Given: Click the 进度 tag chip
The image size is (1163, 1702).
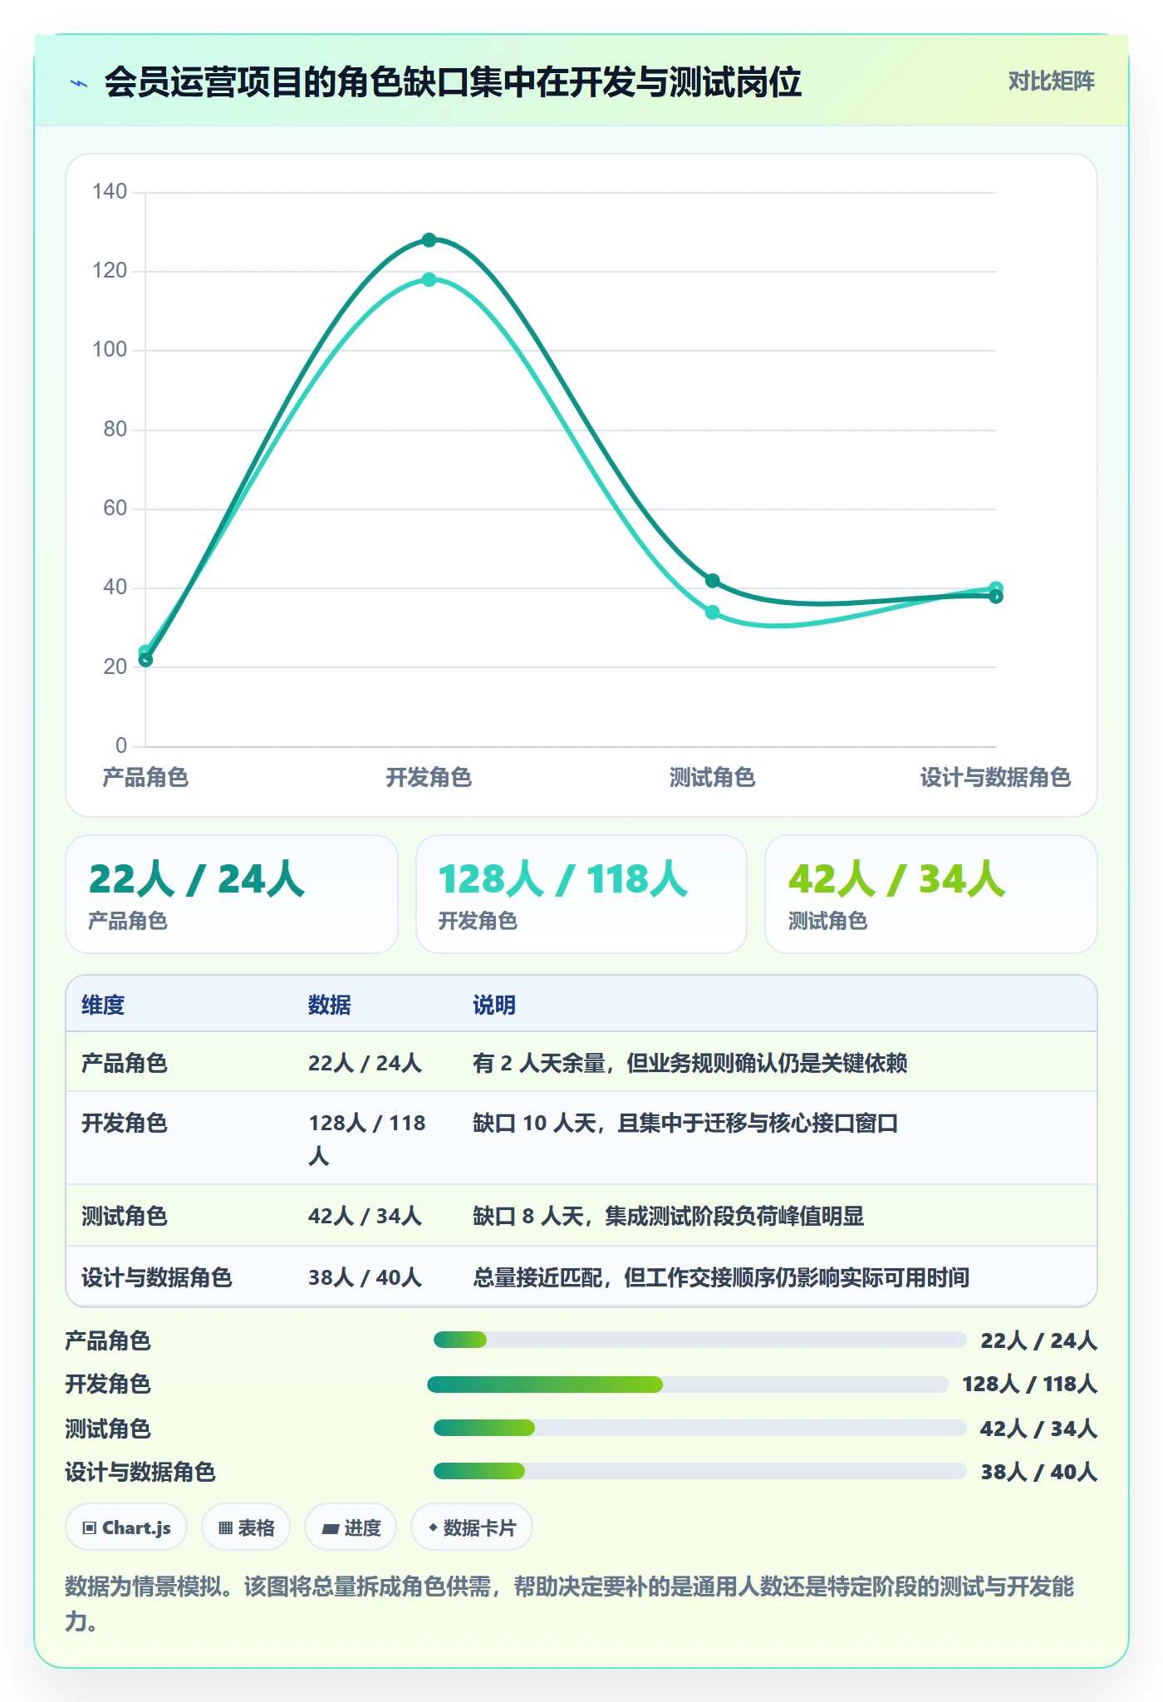Looking at the screenshot, I should coord(351,1527).
